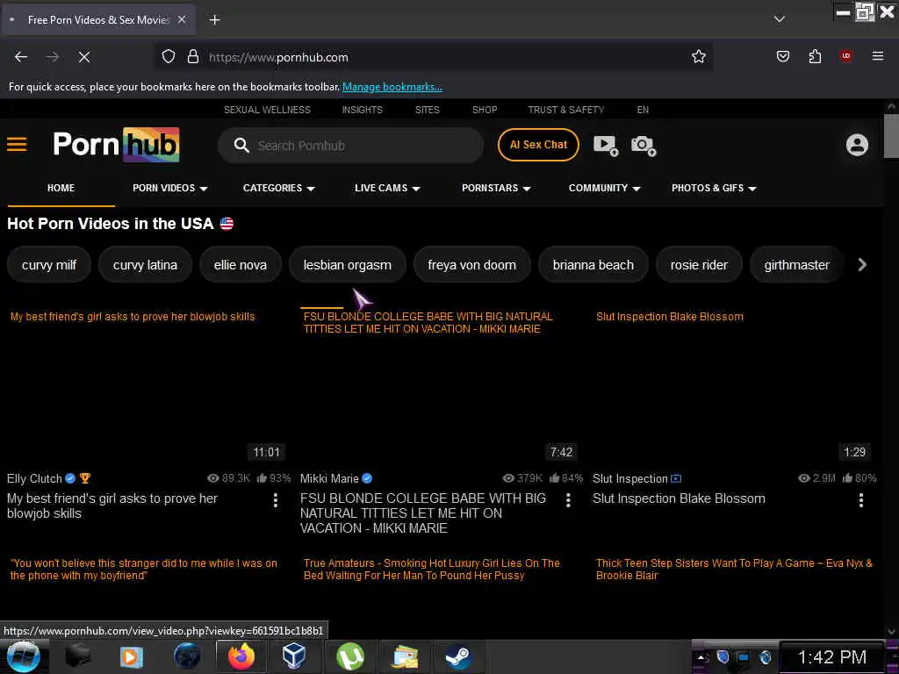Click the taskbar clock showing 1:42 PM

click(x=832, y=657)
